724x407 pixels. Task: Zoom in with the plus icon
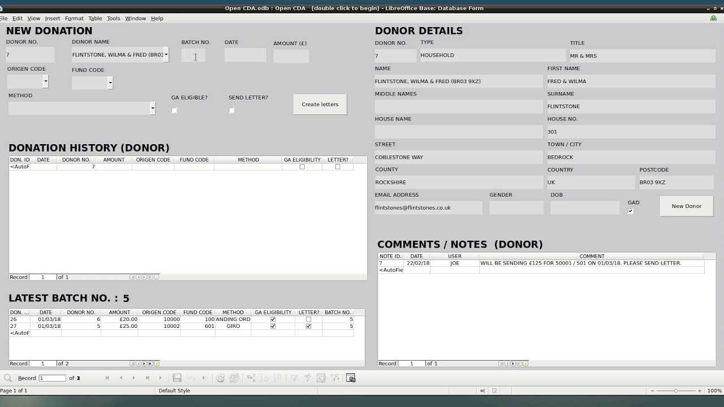(x=700, y=391)
